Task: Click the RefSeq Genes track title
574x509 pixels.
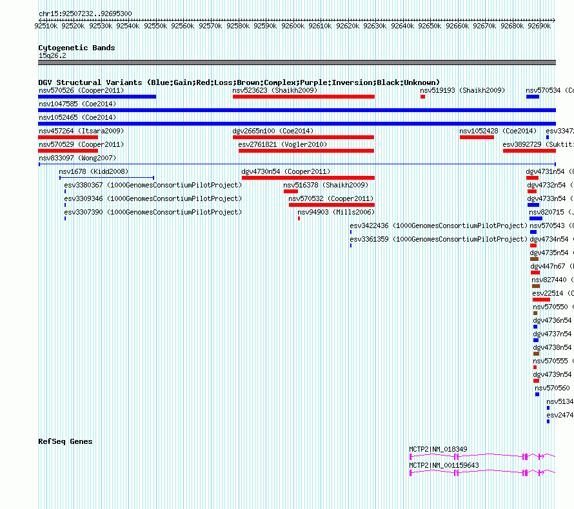Action: tap(65, 441)
